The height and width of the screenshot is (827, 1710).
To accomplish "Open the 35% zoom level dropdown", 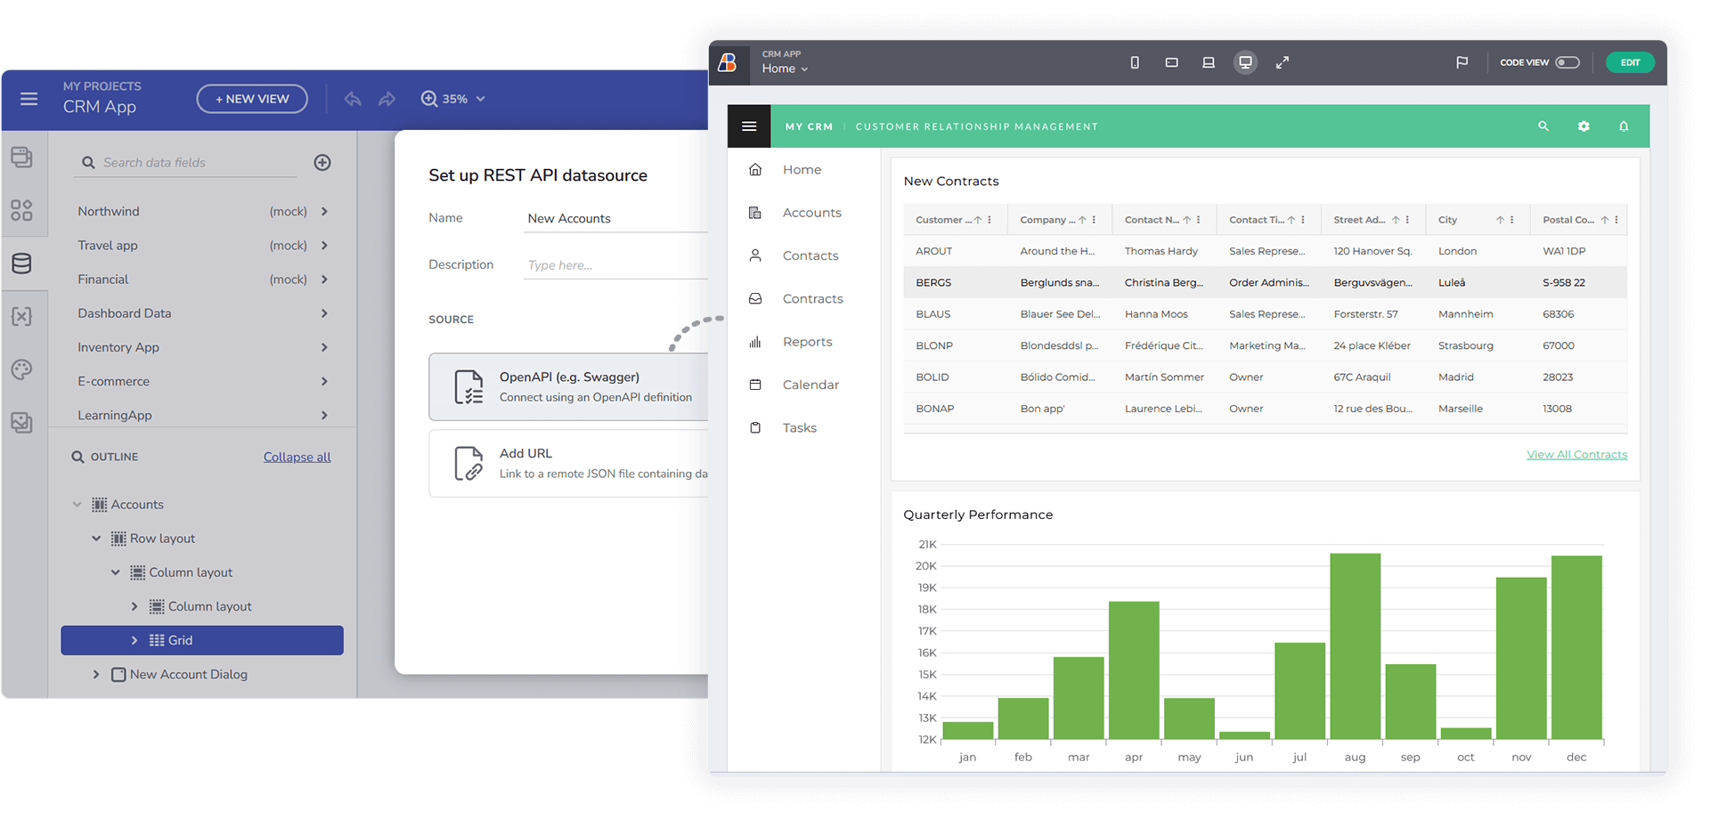I will point(454,99).
